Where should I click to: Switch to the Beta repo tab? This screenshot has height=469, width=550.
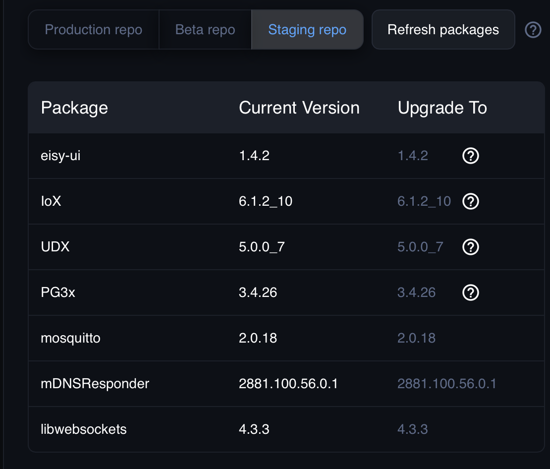[x=205, y=29]
